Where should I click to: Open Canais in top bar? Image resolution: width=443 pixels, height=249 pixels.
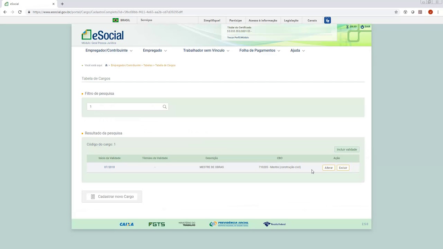tap(312, 20)
